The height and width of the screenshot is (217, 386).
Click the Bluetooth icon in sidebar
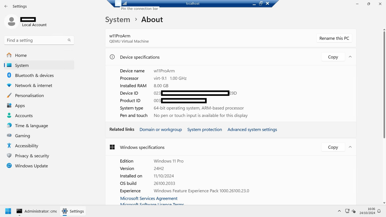(9, 75)
